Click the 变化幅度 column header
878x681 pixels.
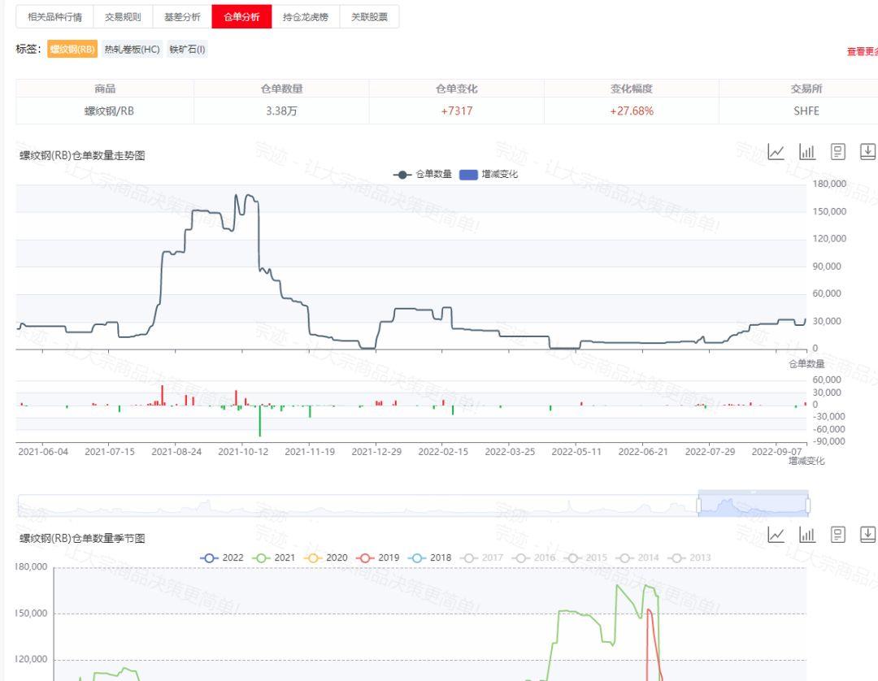[632, 89]
